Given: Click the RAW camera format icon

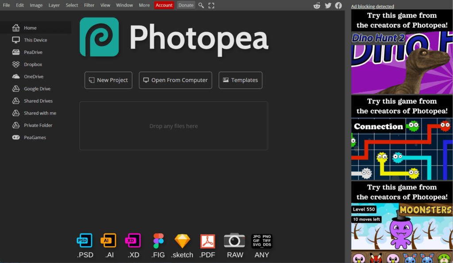Looking at the screenshot, I should [234, 240].
